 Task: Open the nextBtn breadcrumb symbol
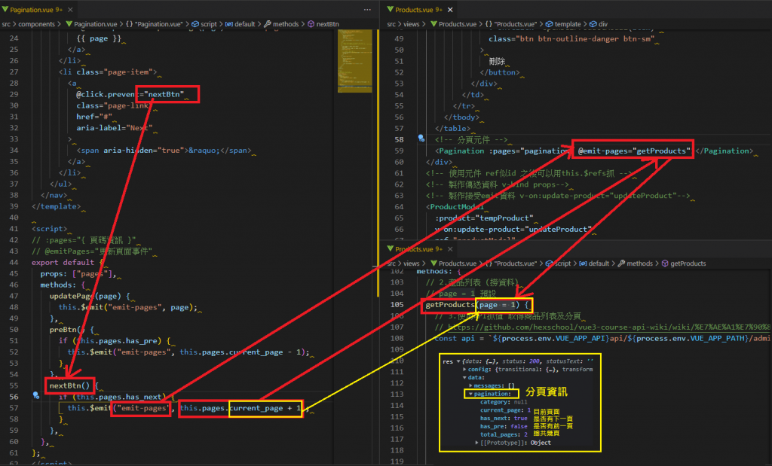tap(323, 24)
